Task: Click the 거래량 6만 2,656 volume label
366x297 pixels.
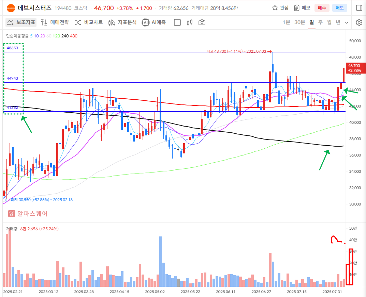Action: [32, 229]
